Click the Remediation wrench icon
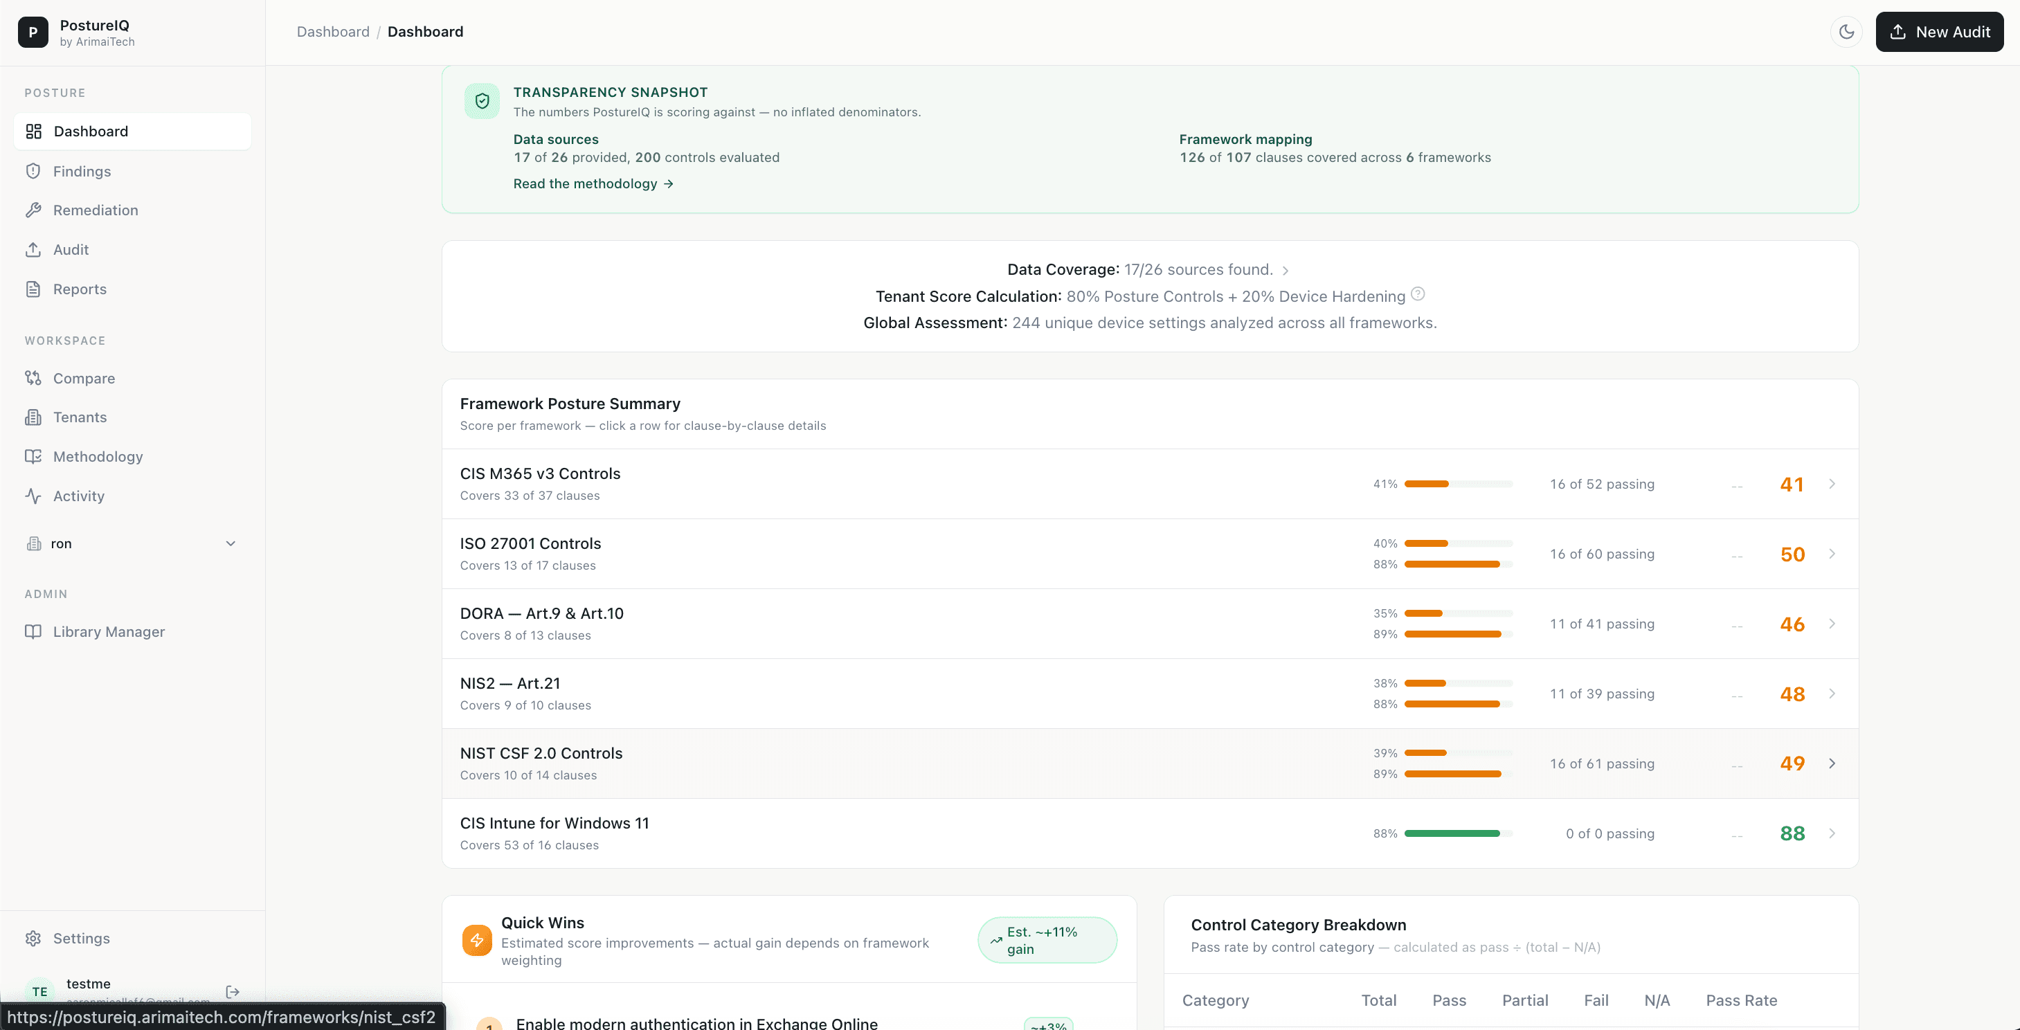This screenshot has height=1030, width=2020. click(x=33, y=210)
